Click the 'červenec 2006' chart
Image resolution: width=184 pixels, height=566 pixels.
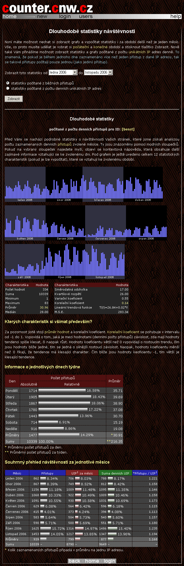tap(105, 223)
